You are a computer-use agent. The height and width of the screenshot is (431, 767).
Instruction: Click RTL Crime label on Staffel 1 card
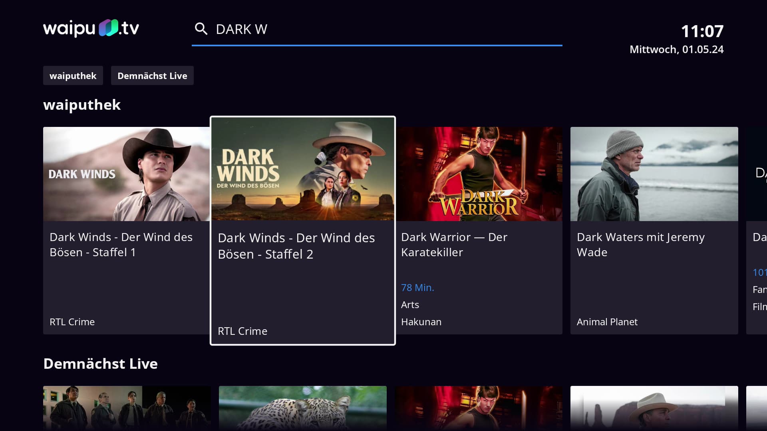[72, 322]
